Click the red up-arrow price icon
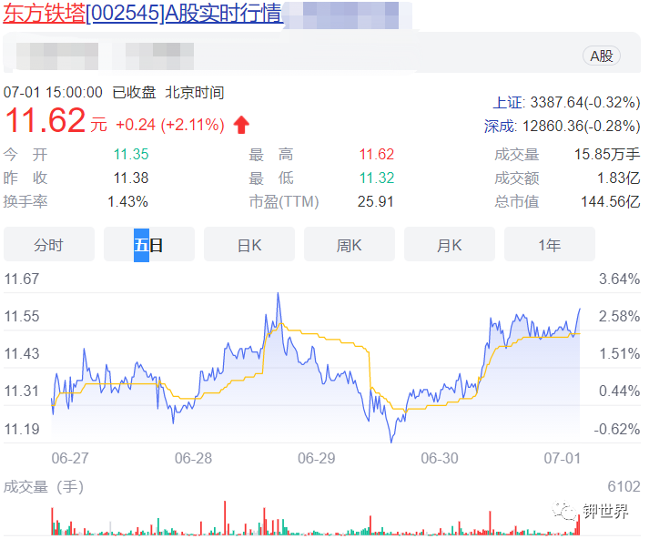 [x=241, y=125]
